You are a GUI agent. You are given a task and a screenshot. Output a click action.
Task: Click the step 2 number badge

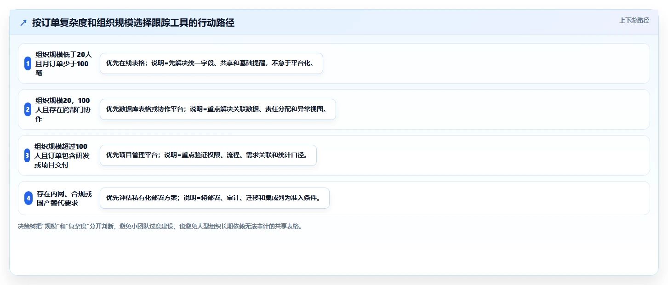point(28,109)
